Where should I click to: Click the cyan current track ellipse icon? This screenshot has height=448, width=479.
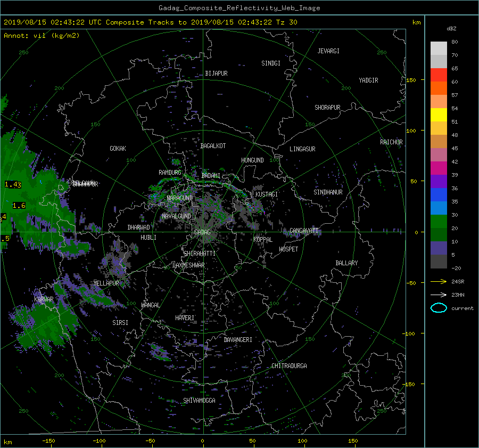439,308
